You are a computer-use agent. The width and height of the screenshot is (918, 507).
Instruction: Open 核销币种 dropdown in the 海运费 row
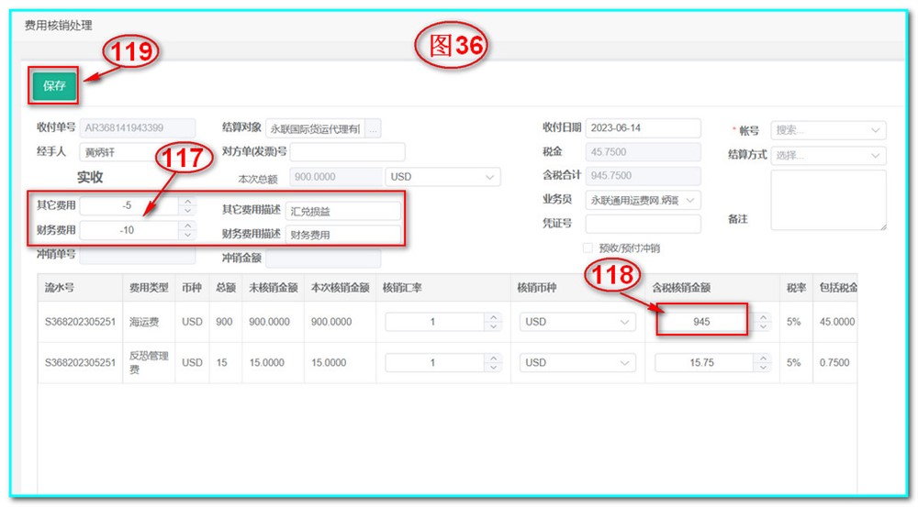tap(577, 322)
